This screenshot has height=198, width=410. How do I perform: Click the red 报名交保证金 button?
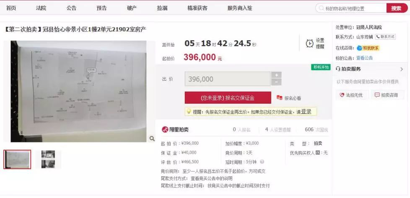click(x=228, y=98)
